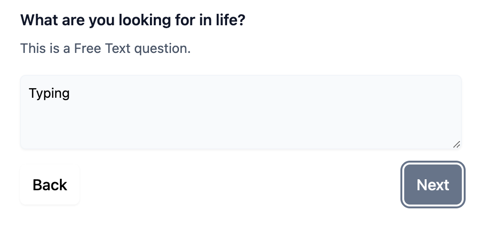Activate the gray focused Next button

click(433, 185)
